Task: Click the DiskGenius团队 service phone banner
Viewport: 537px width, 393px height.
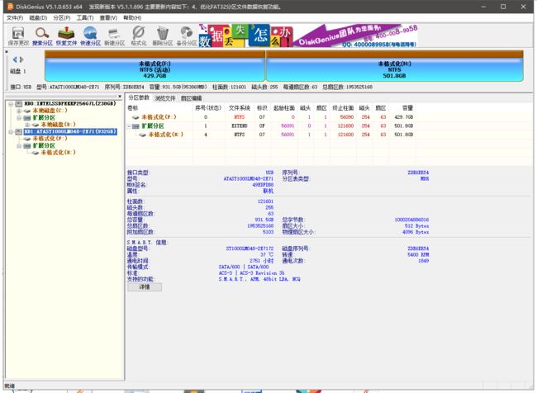Action: [356, 36]
